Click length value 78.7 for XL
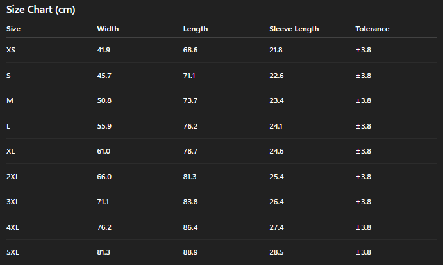443x265 pixels. (x=190, y=151)
